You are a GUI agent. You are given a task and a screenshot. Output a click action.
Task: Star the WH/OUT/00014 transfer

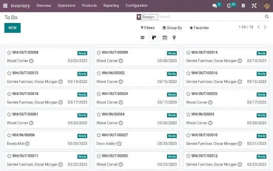pos(188,52)
